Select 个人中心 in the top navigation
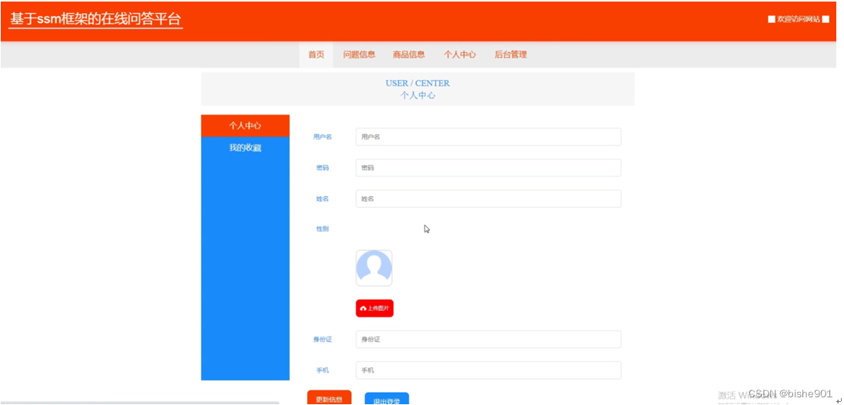The width and height of the screenshot is (844, 405). [x=460, y=55]
